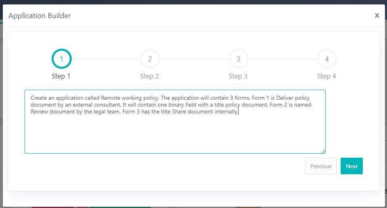Screen dimensions: 387x208
Task: Click the "Step 1" label
Action: 61,76
